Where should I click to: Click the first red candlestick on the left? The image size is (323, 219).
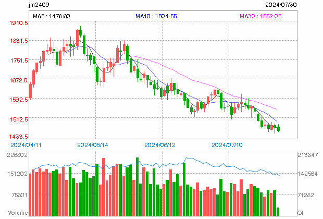pyautogui.click(x=31, y=91)
